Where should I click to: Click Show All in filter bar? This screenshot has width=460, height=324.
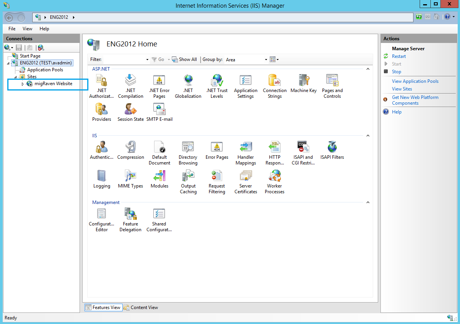click(184, 59)
